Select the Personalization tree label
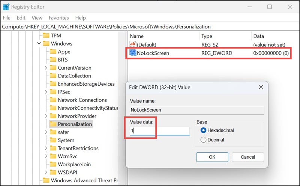300x186 pixels. pyautogui.click(x=75, y=124)
